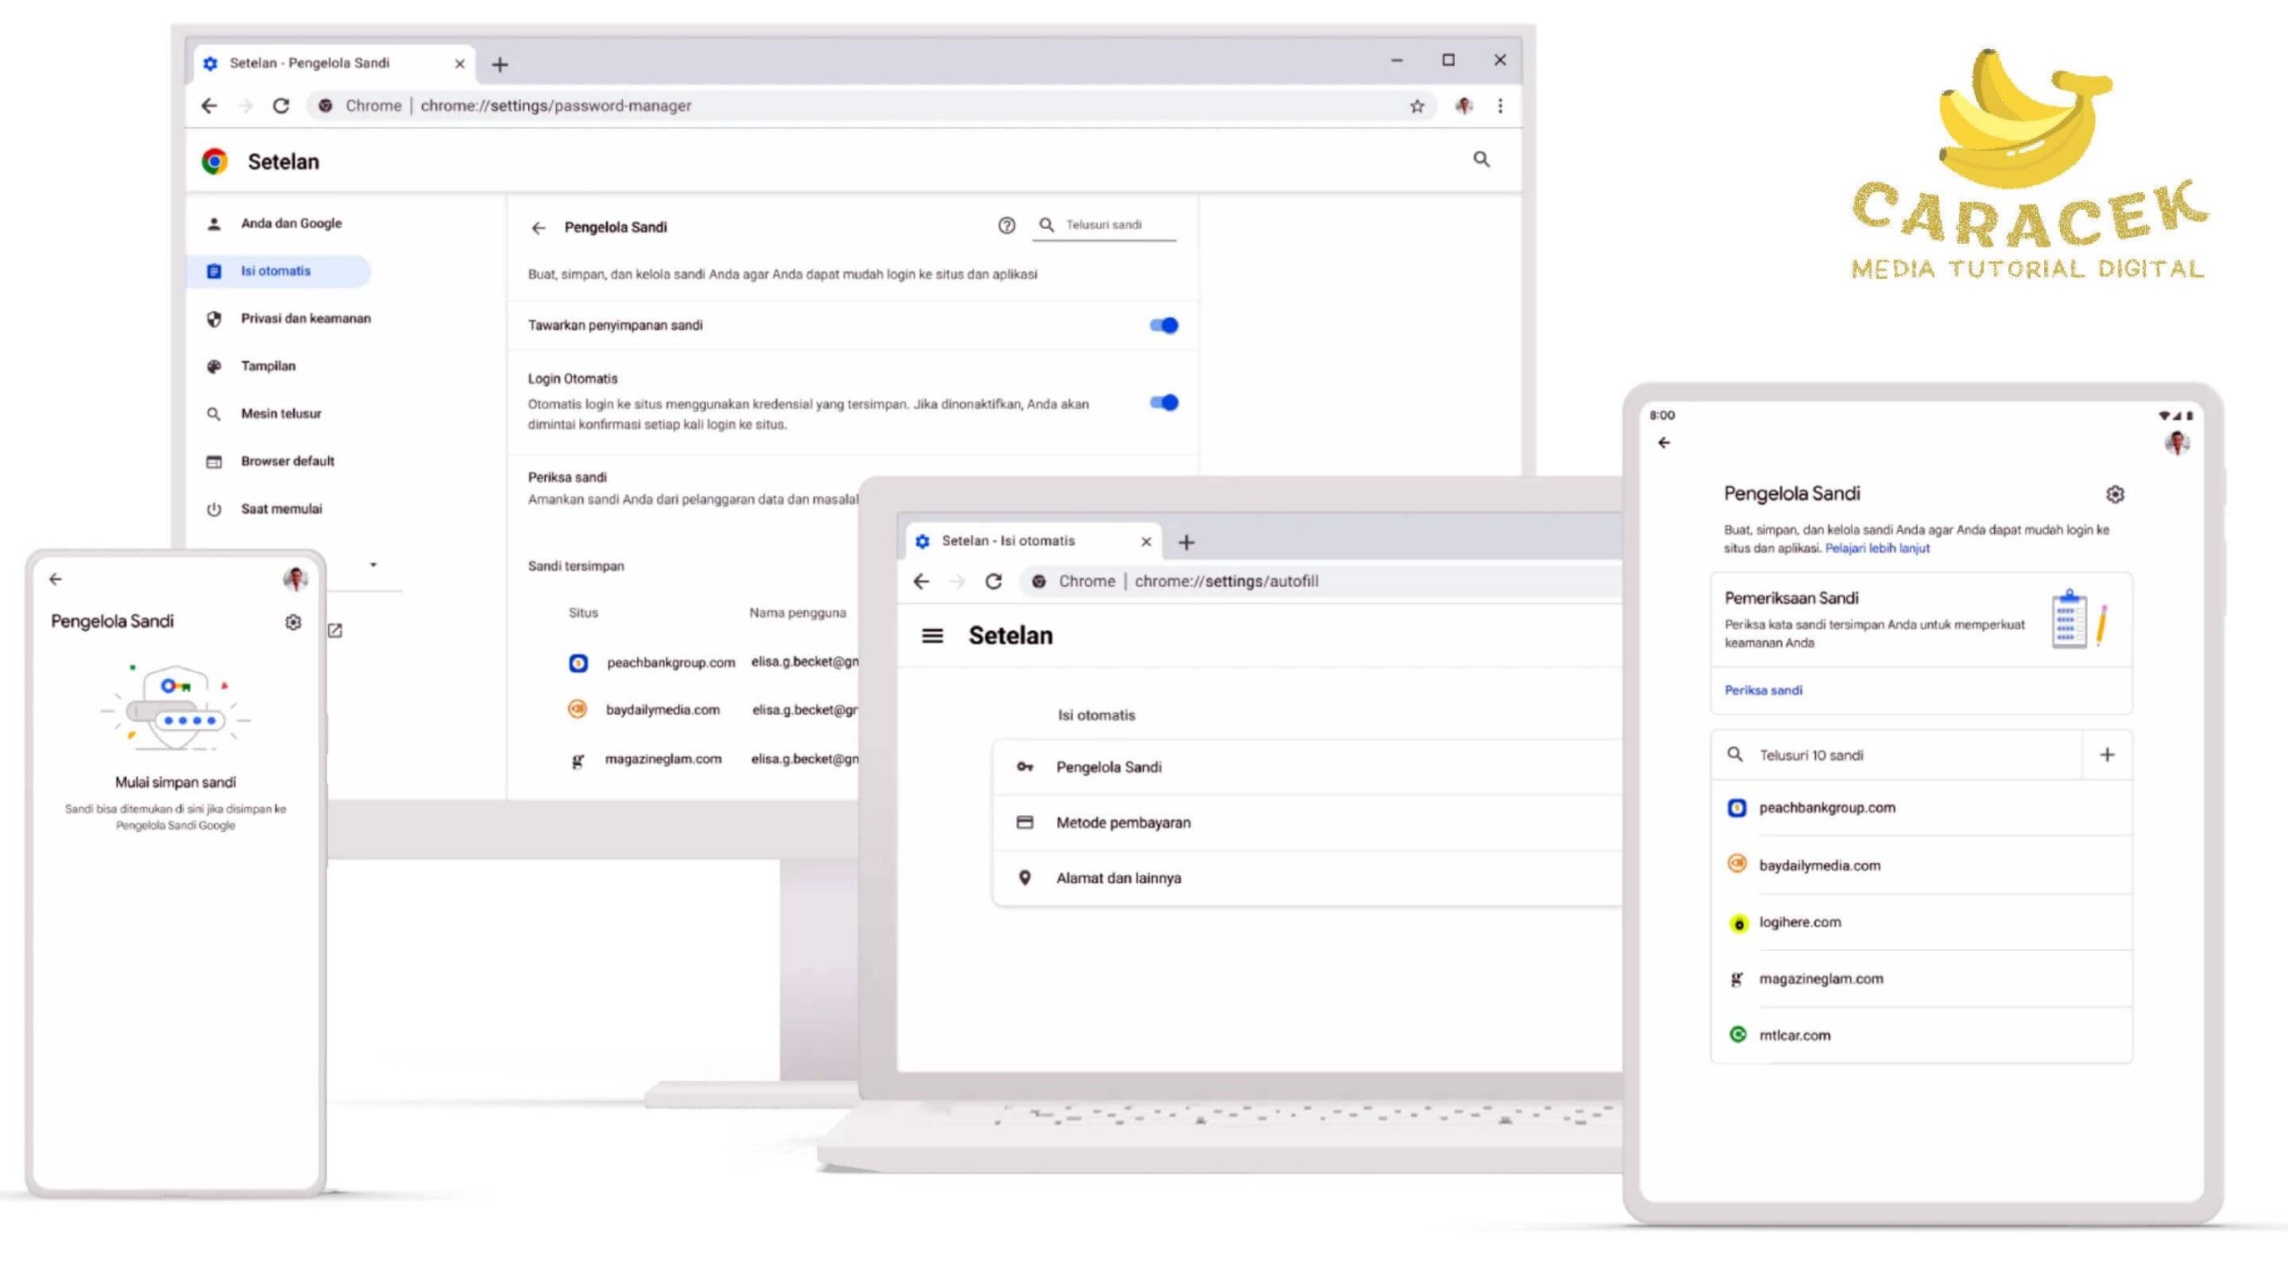The width and height of the screenshot is (2288, 1287).
Task: Open settings search magnifier in Setelan header
Action: point(1481,159)
